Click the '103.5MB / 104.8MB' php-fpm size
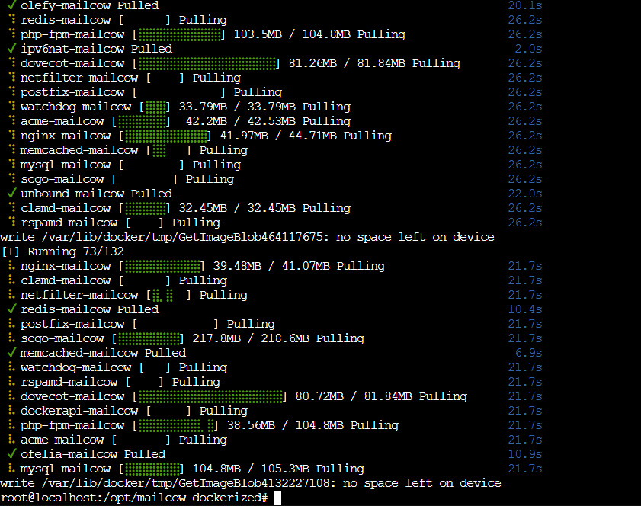Image resolution: width=641 pixels, height=506 pixels. 292,34
